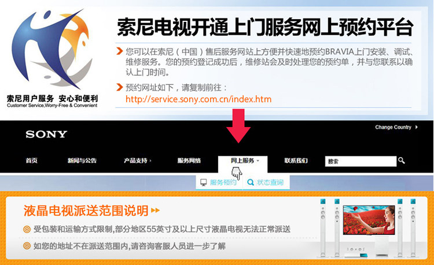Open the 服务网络 menu item
The image size is (434, 265).
click(189, 161)
